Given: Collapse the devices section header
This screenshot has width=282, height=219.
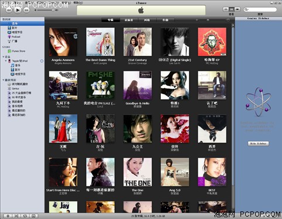Looking at the screenshot, I should coord(4,57).
